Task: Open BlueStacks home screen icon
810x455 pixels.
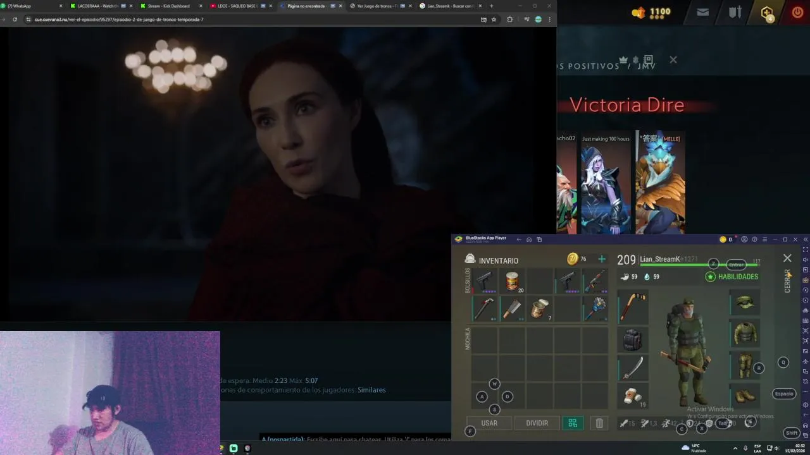Action: tap(529, 240)
